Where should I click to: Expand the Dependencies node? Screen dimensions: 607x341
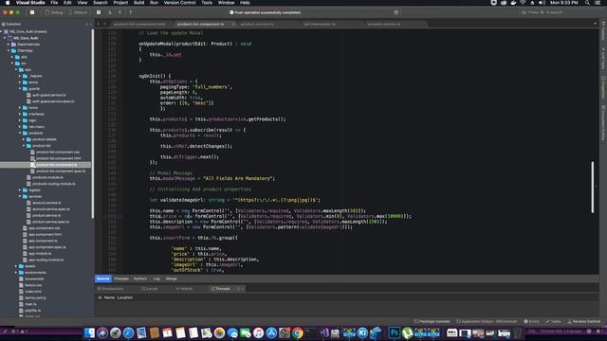pos(9,45)
